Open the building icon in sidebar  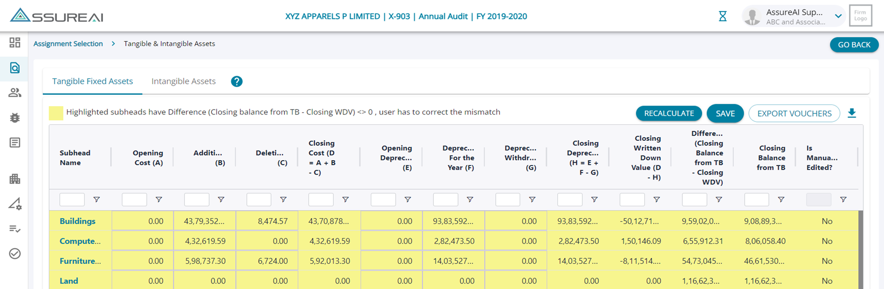point(15,179)
